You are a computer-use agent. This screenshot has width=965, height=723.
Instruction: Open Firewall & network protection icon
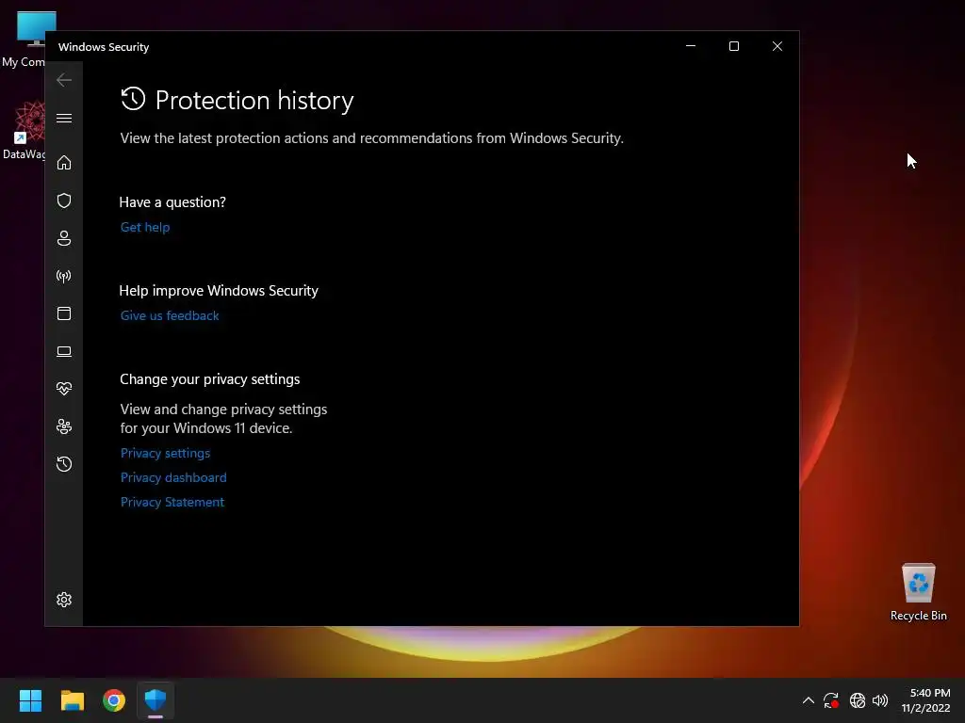point(64,276)
